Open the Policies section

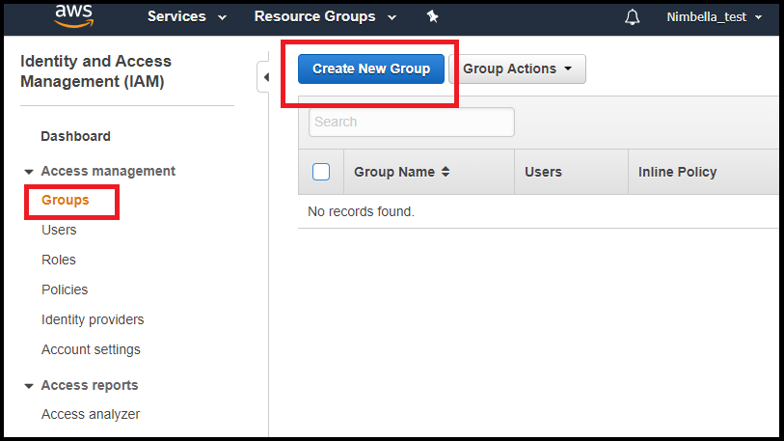[65, 289]
